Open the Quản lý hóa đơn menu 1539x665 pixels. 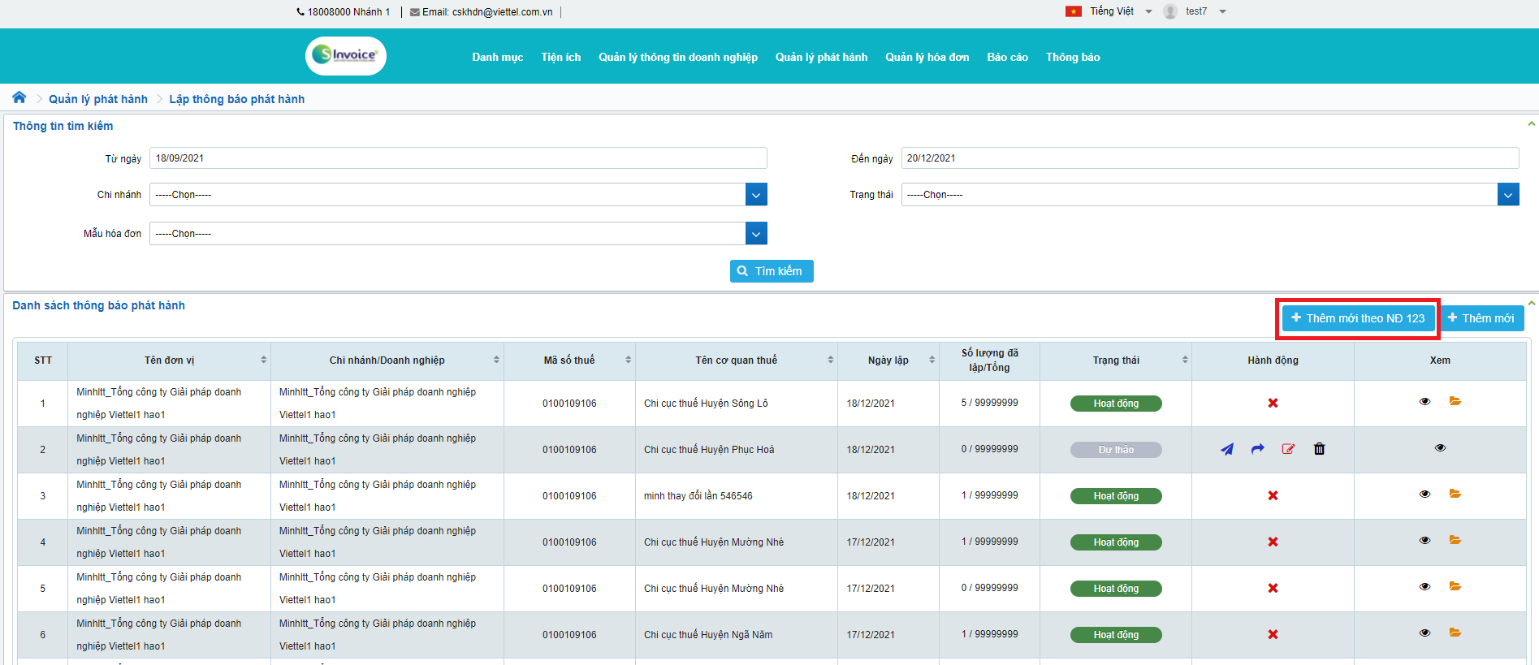pos(927,57)
